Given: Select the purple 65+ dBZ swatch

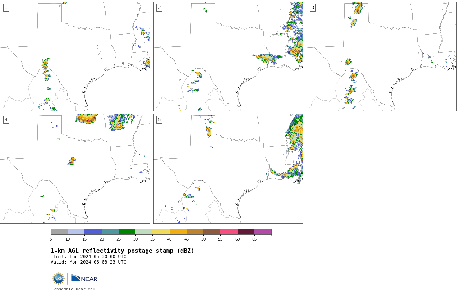Looking at the screenshot, I should (x=263, y=232).
